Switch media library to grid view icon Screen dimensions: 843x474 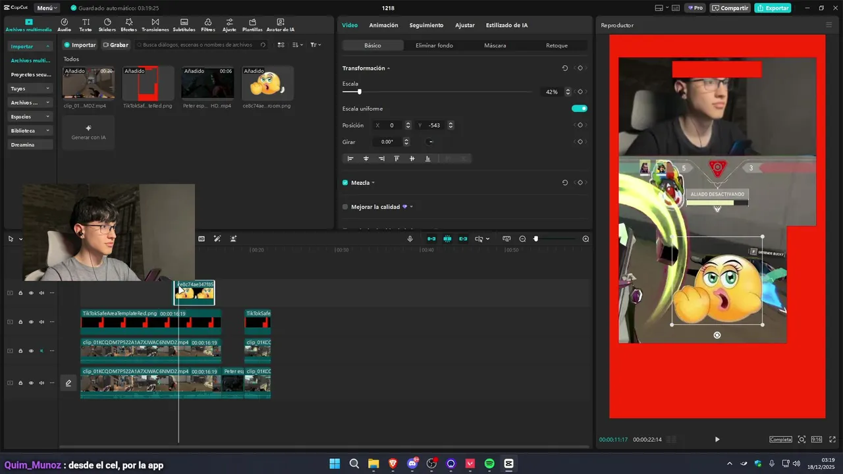[281, 45]
